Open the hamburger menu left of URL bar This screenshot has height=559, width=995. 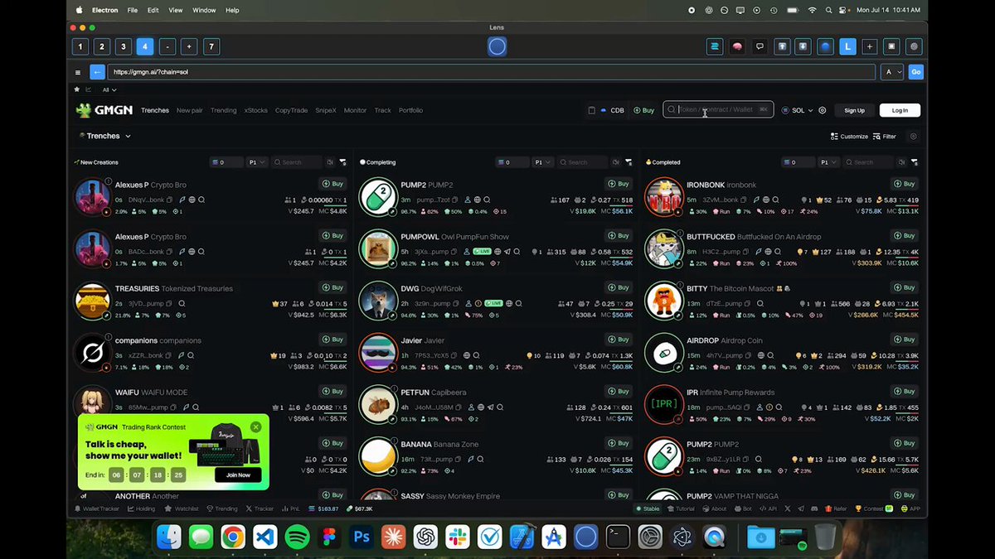(x=78, y=72)
